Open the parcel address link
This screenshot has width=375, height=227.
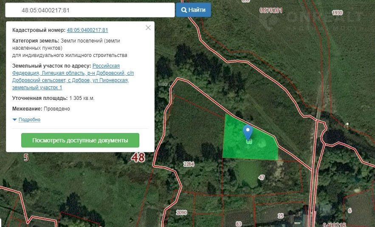[x=70, y=77]
